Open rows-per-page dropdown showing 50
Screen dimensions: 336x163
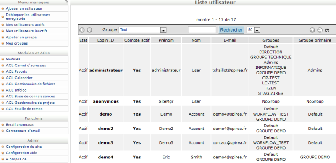253,30
